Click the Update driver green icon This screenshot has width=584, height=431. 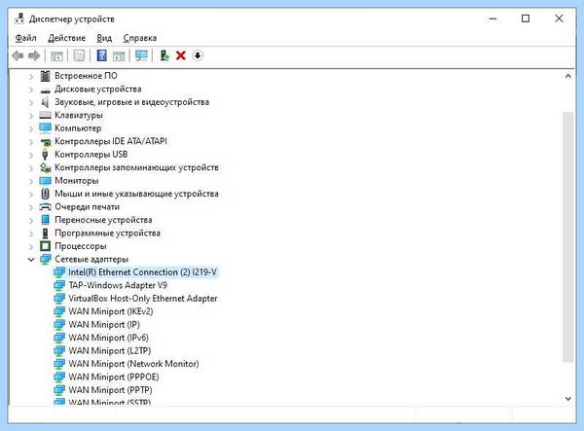pos(164,55)
